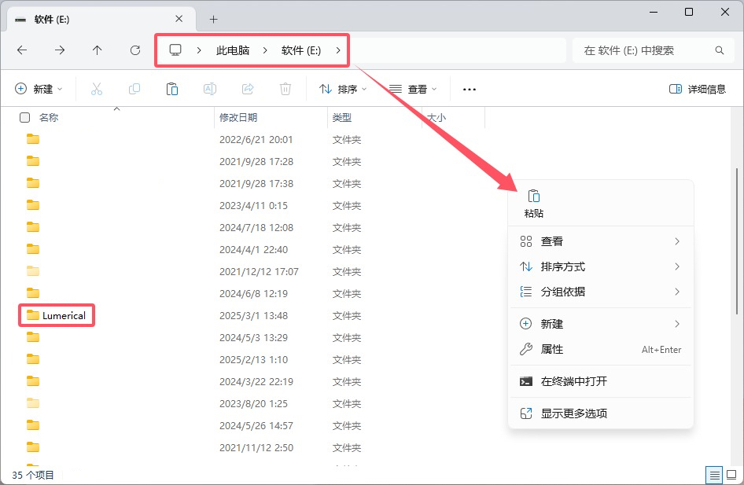Click the Paste icon in context menu
This screenshot has height=485, width=744.
(534, 197)
